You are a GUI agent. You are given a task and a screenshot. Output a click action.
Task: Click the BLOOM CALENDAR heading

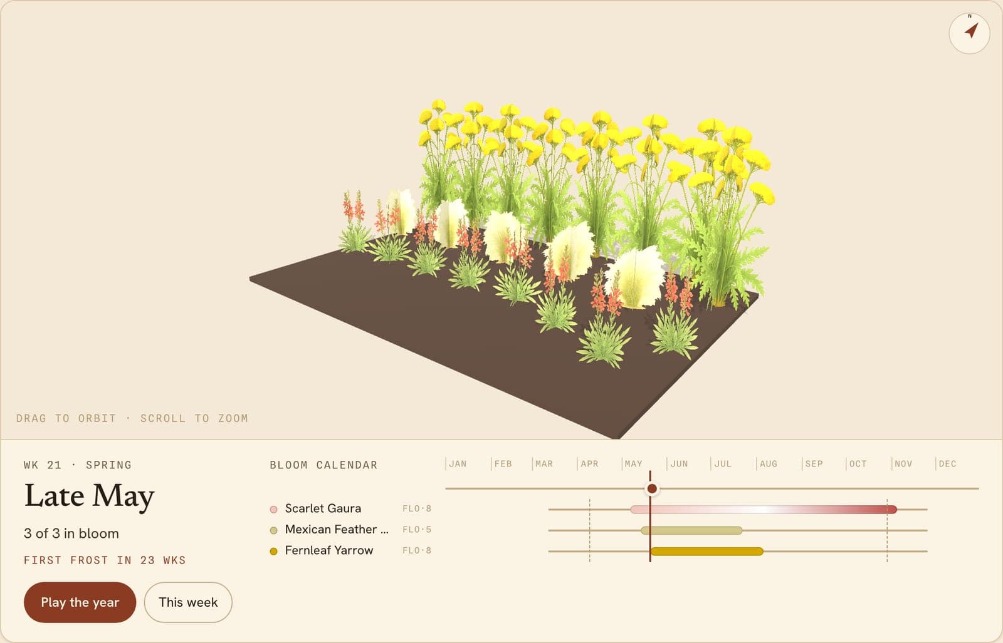[x=323, y=465]
